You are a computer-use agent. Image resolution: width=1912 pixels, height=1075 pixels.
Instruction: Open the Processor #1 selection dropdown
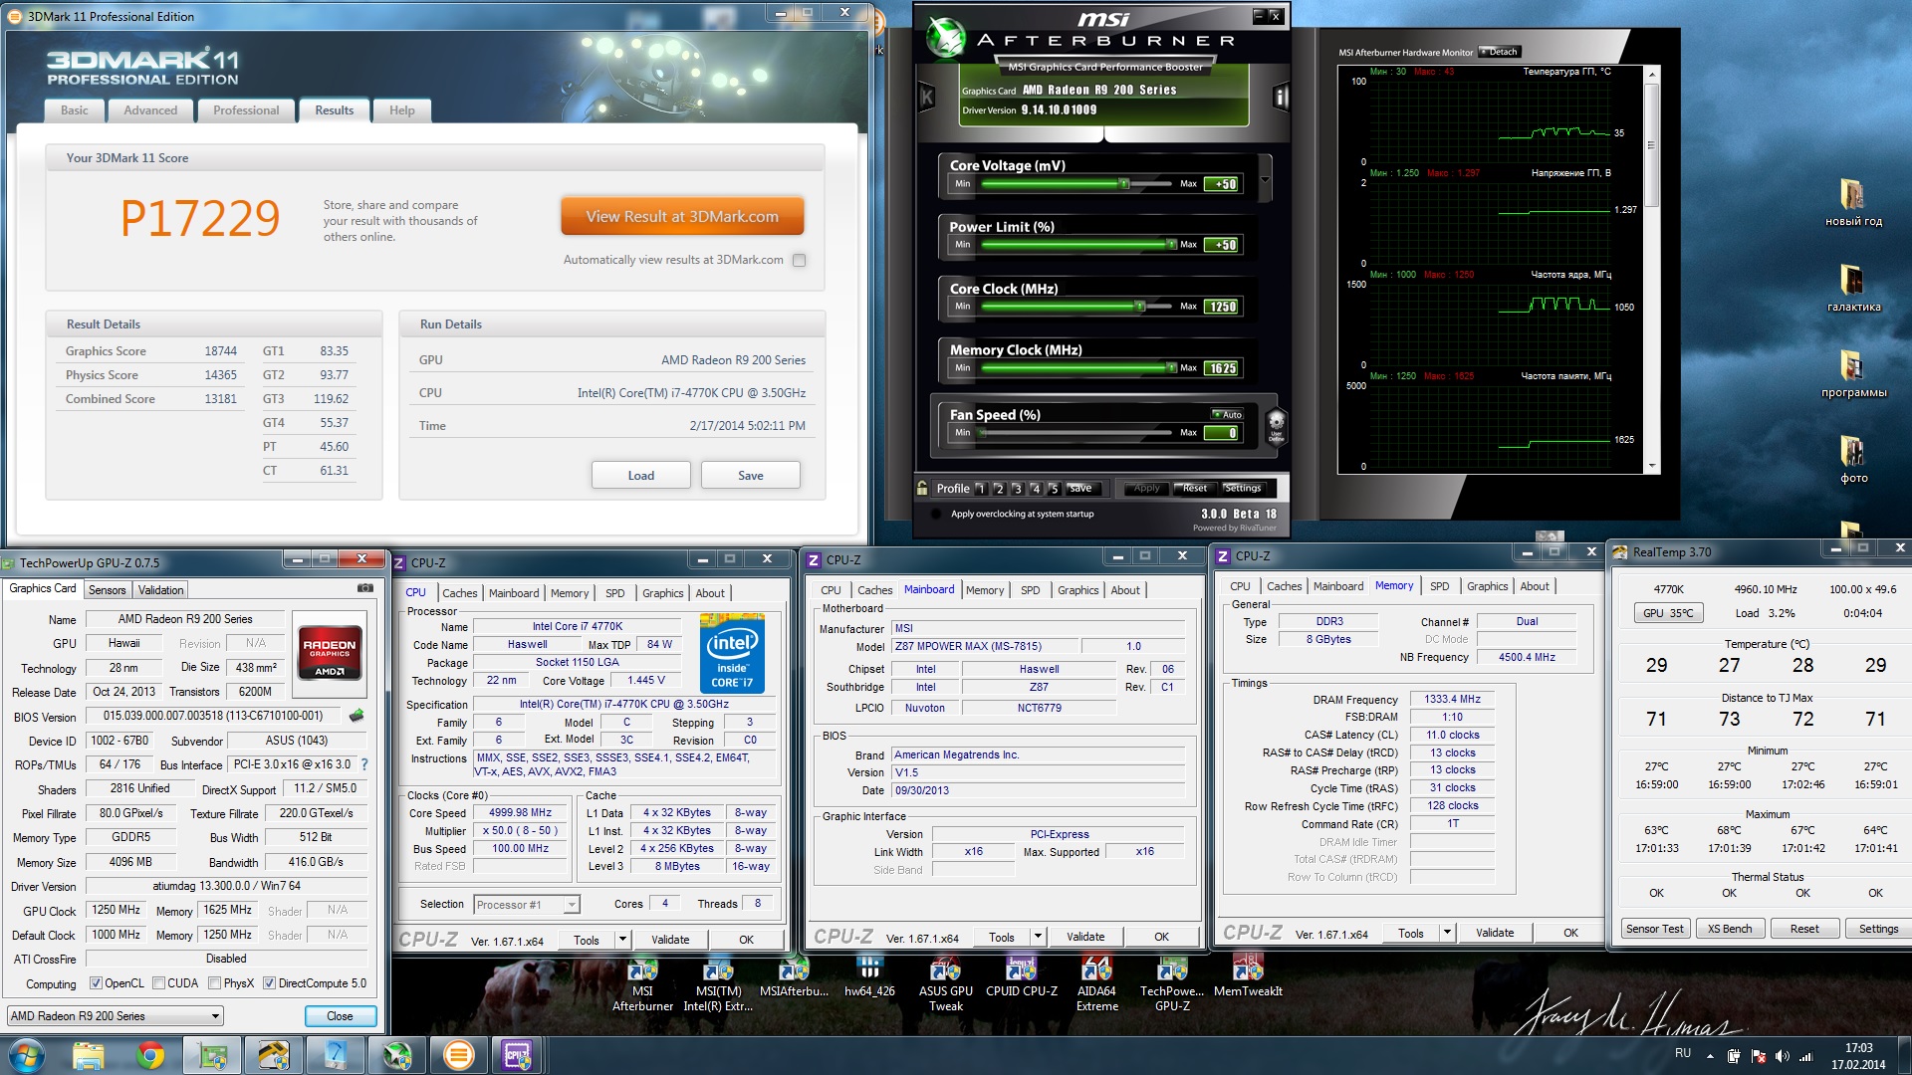pos(571,905)
